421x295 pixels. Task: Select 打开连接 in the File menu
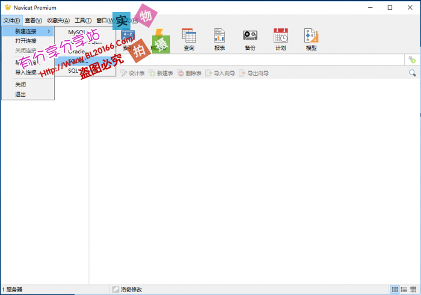(x=28, y=41)
